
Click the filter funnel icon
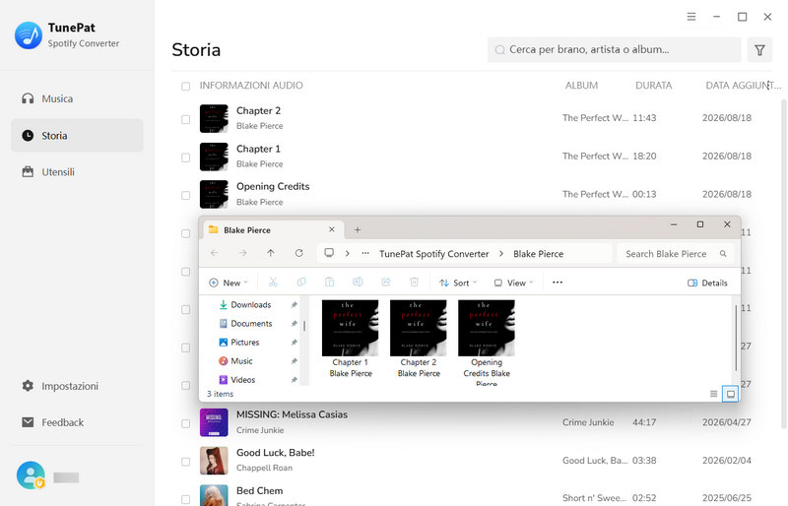759,50
